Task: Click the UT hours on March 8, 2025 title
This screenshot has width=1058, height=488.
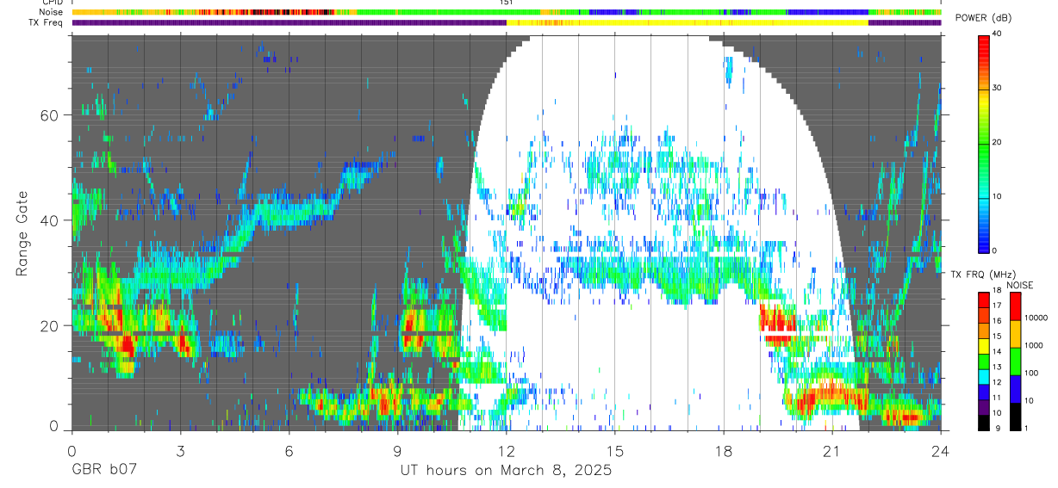Action: pyautogui.click(x=506, y=471)
